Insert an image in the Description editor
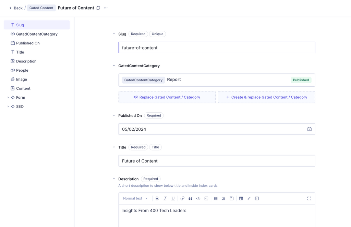 pos(206,198)
